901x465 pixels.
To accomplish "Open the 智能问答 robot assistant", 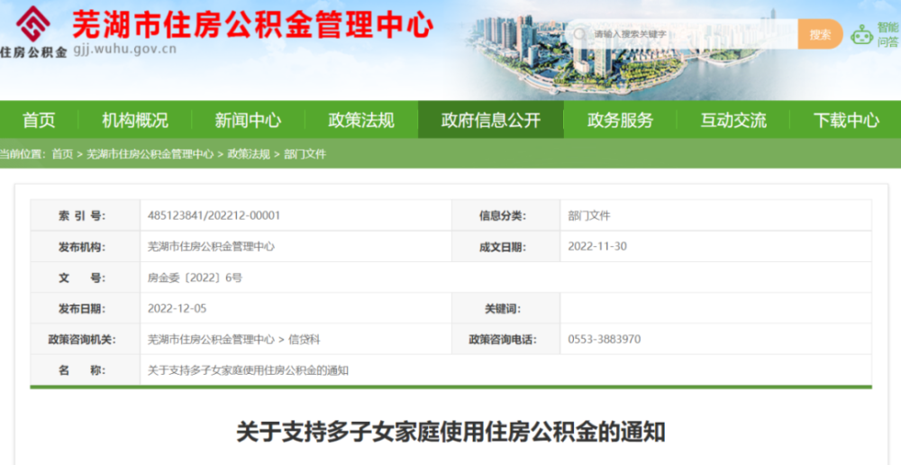I will click(875, 34).
